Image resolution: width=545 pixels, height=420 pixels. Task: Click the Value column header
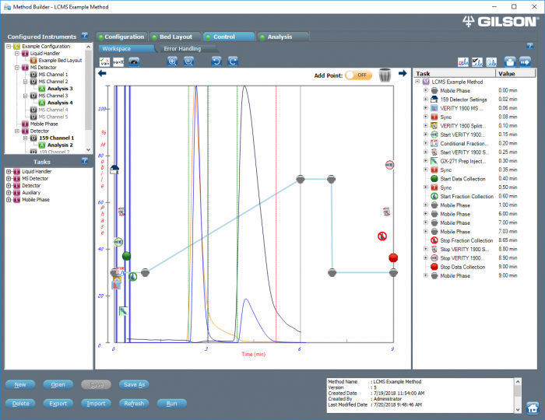tap(515, 73)
